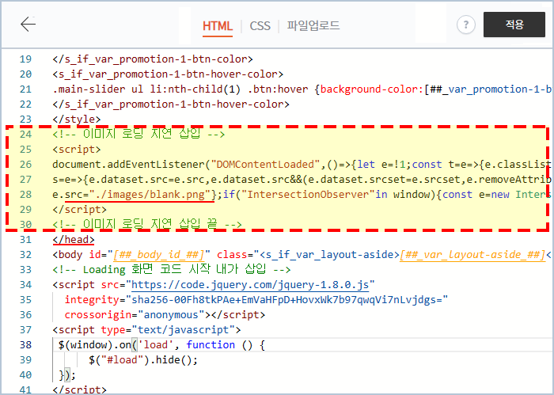This screenshot has width=554, height=395.
Task: Select line number 24 in gutter
Action: point(25,135)
